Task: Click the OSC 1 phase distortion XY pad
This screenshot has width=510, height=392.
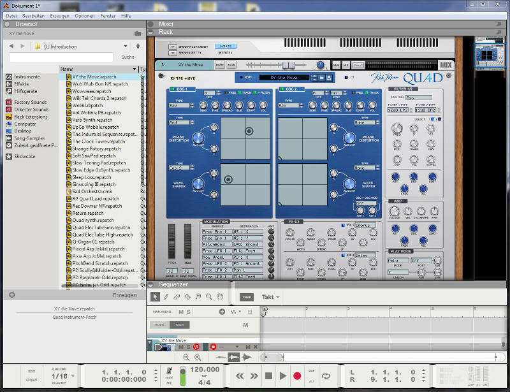Action: click(x=245, y=138)
